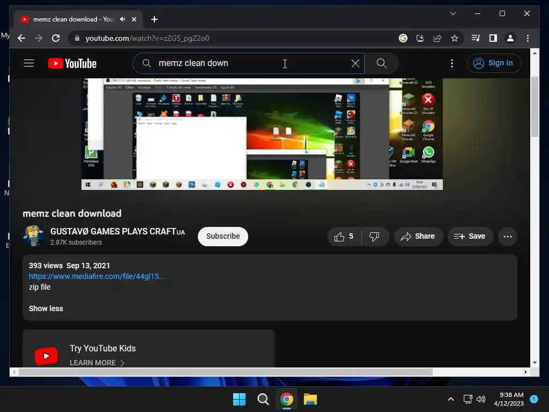Reload the page
Image resolution: width=549 pixels, height=412 pixels.
coord(56,38)
